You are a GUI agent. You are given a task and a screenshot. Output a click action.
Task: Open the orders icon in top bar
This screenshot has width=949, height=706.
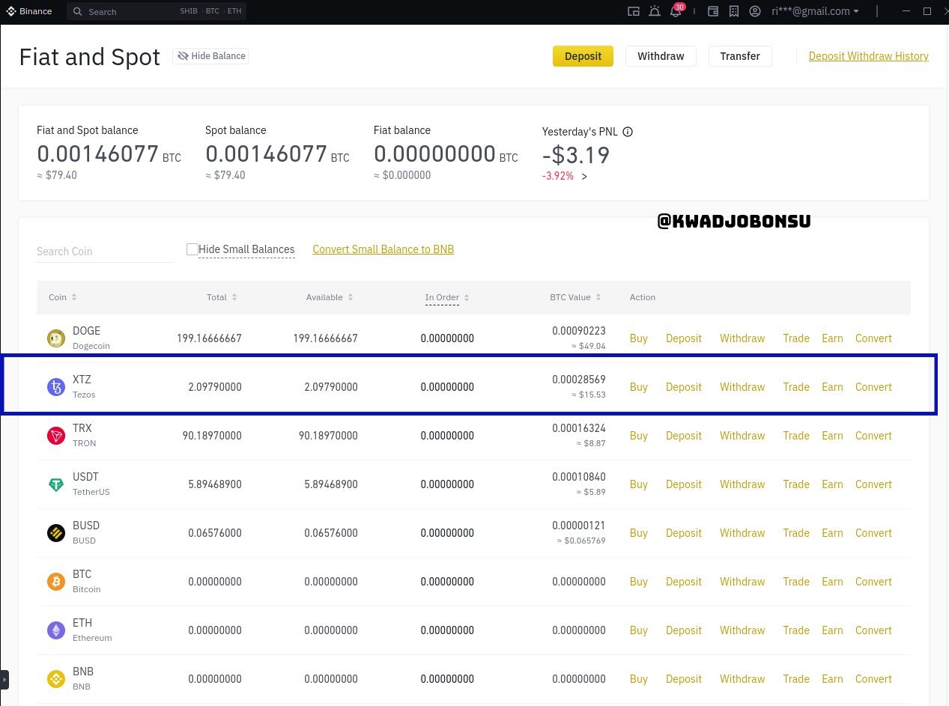coord(734,11)
